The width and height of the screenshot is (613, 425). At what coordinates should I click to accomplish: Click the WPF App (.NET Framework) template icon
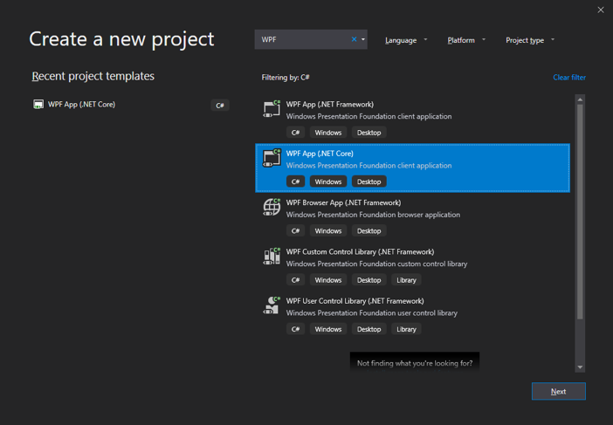coord(272,108)
